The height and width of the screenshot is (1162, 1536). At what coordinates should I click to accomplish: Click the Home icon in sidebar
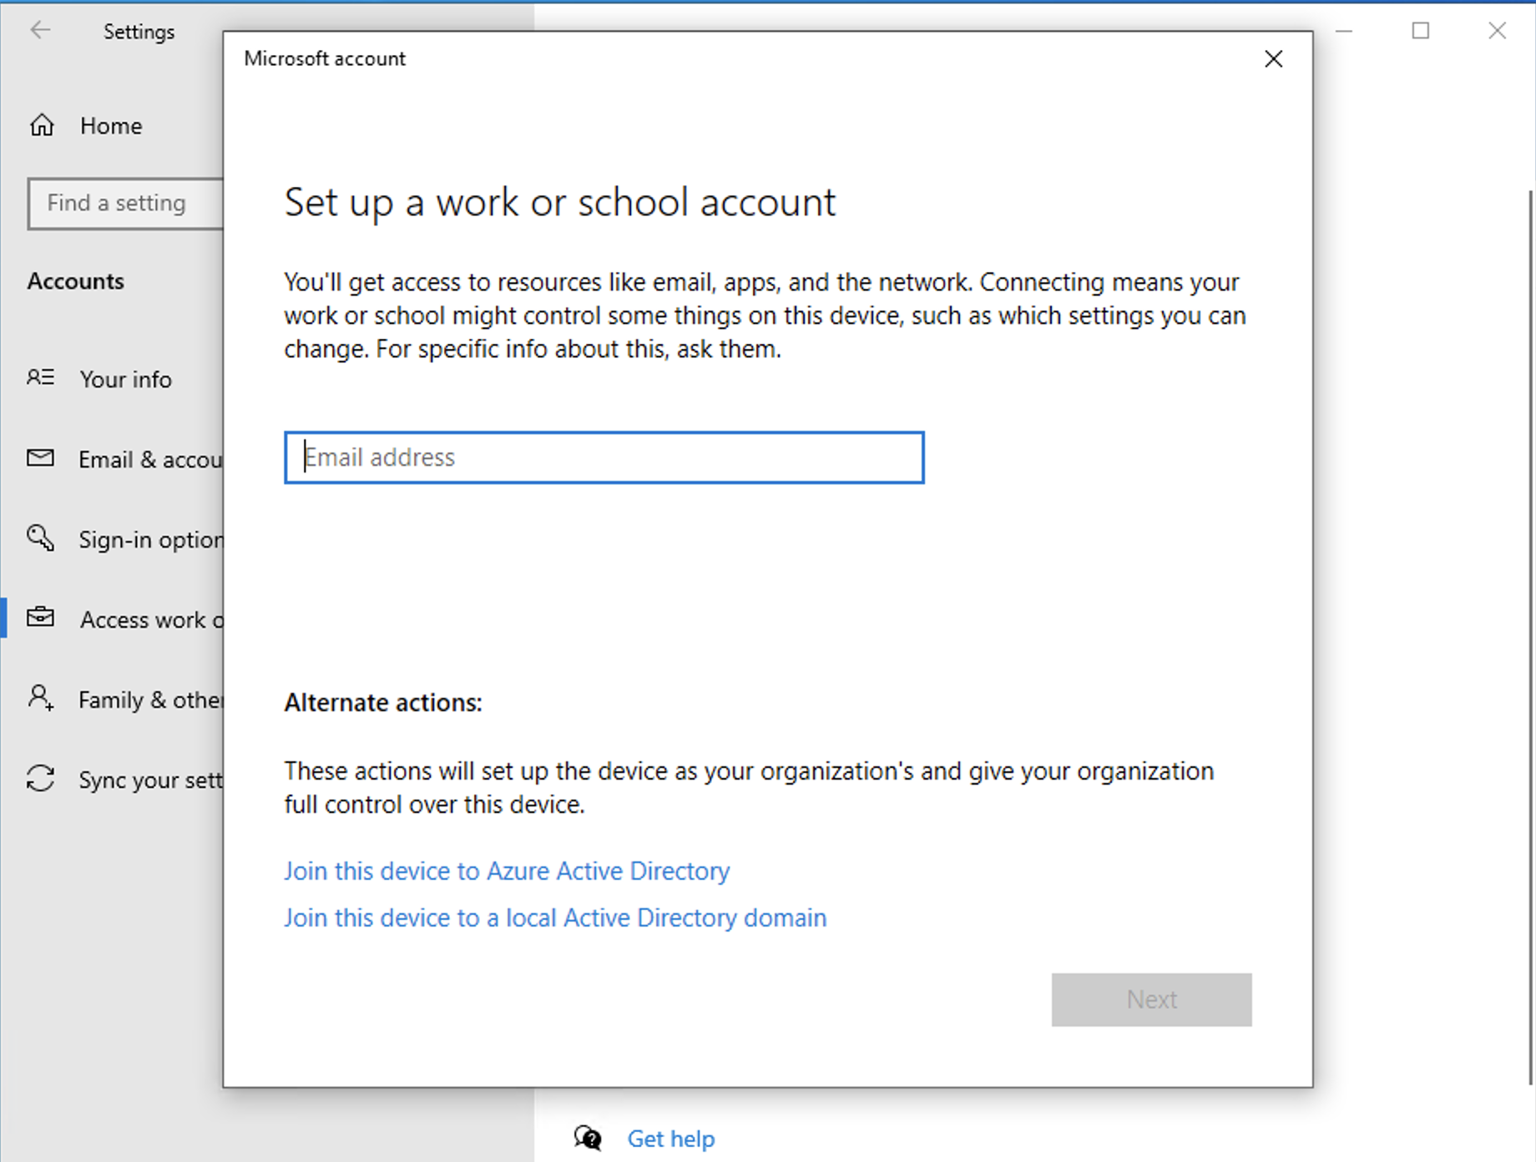click(x=42, y=125)
